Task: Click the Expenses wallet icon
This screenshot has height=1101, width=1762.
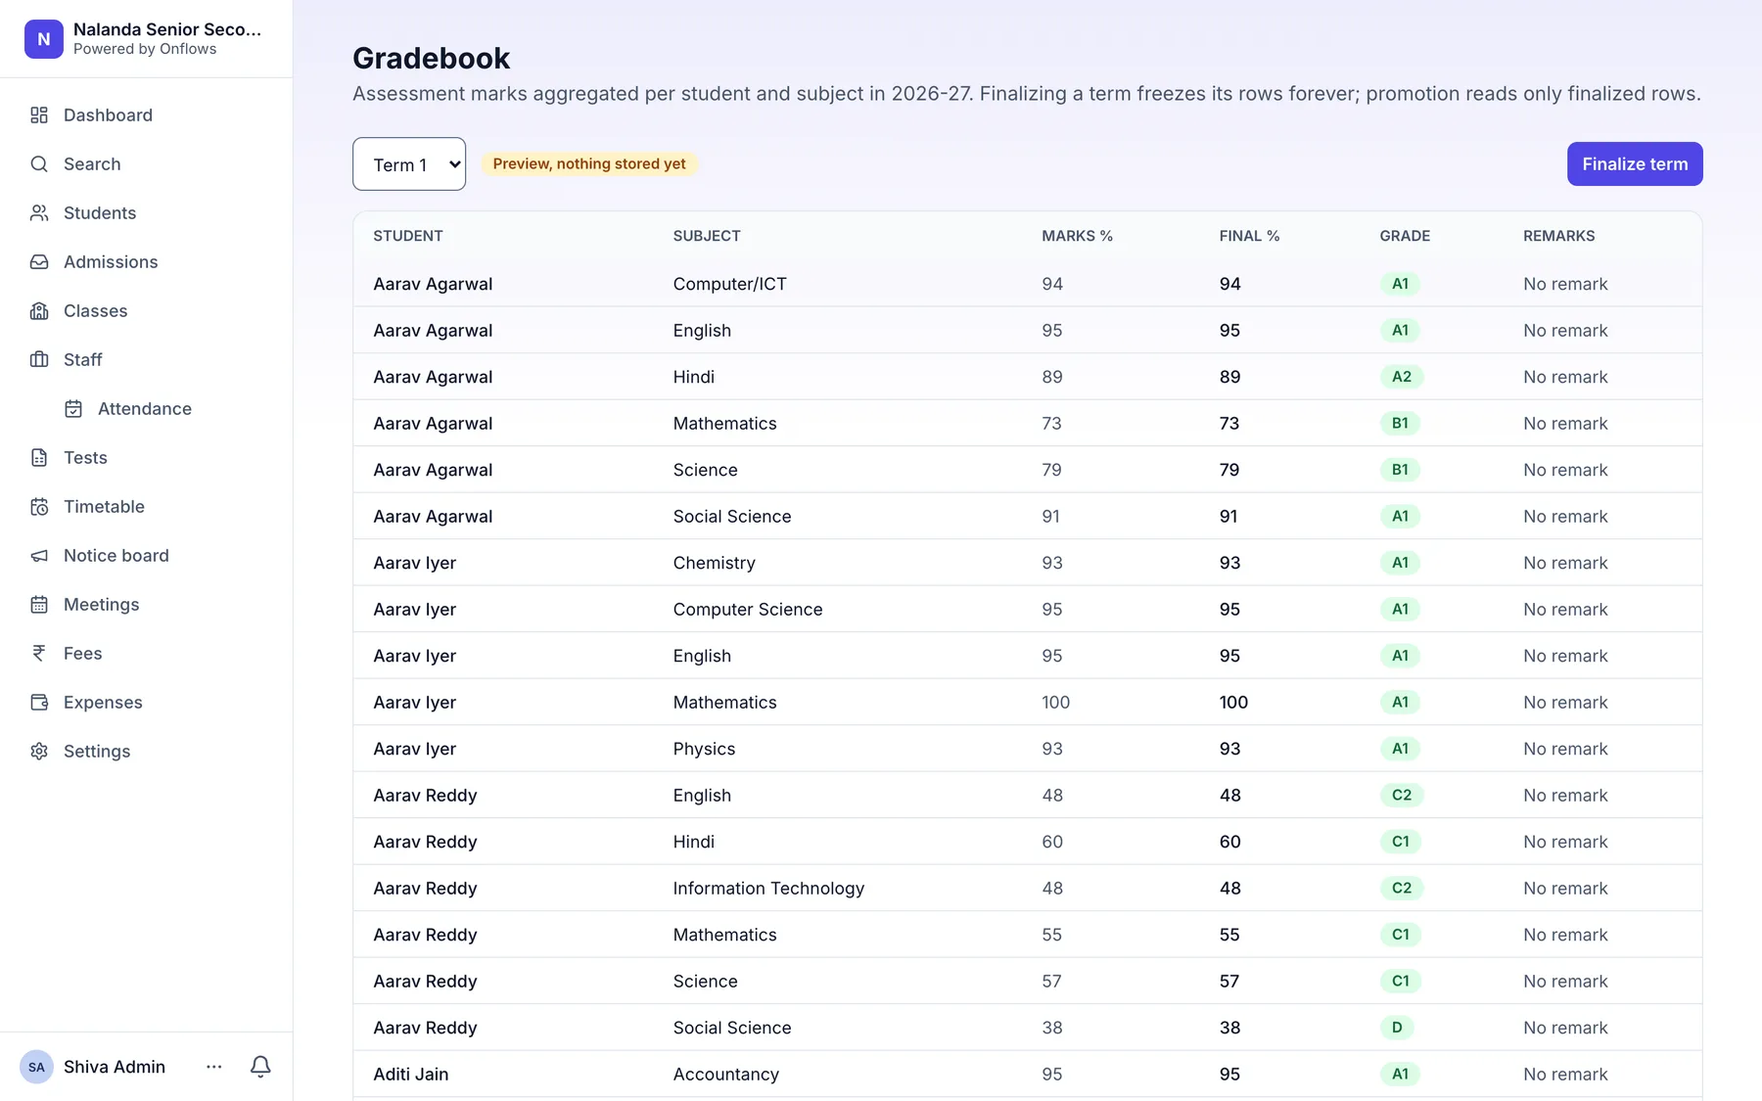Action: (39, 703)
